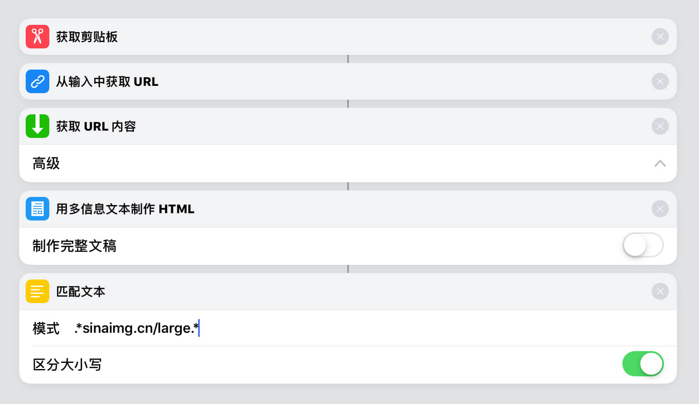The height and width of the screenshot is (404, 699).
Task: Remove the 获取剪贴板 action
Action: click(660, 37)
